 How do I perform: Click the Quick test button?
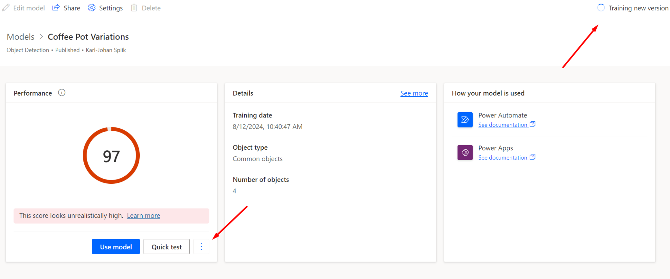(167, 247)
